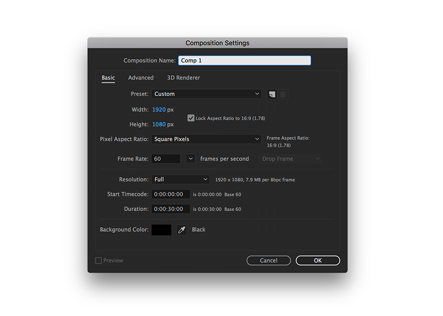Viewport: 443px width, 316px height.
Task: Toggle Lock Aspect Ratio checkbox
Action: click(x=191, y=118)
